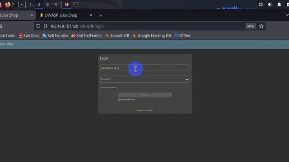Click into the Email login field
This screenshot has width=289, height=162.
(x=145, y=68)
